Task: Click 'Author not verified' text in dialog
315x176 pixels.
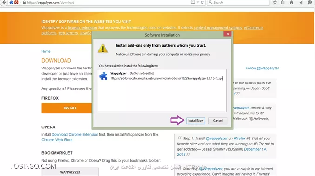Action: click(x=142, y=73)
